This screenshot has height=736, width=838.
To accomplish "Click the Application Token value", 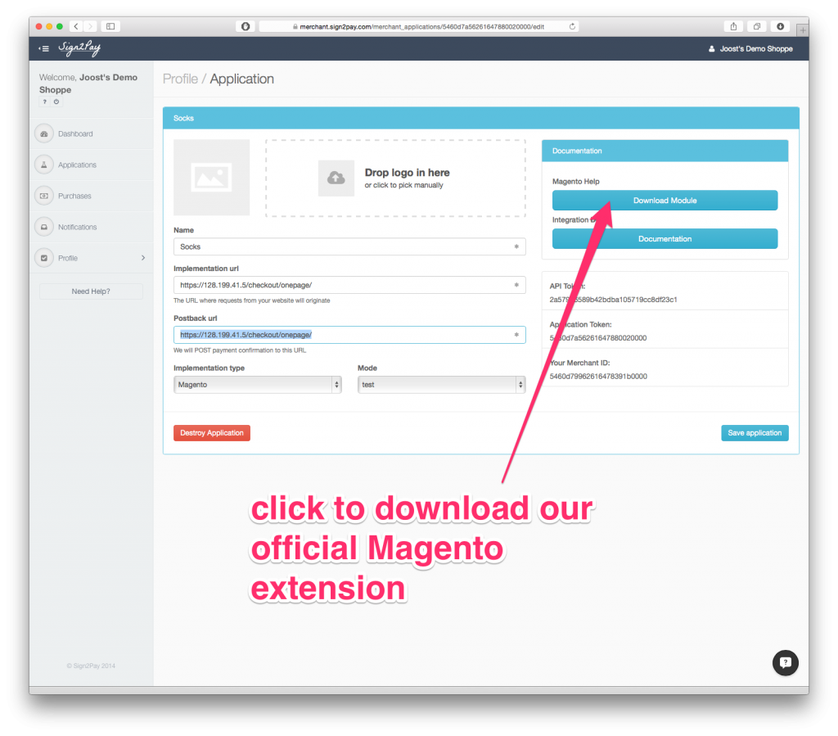I will (x=598, y=338).
